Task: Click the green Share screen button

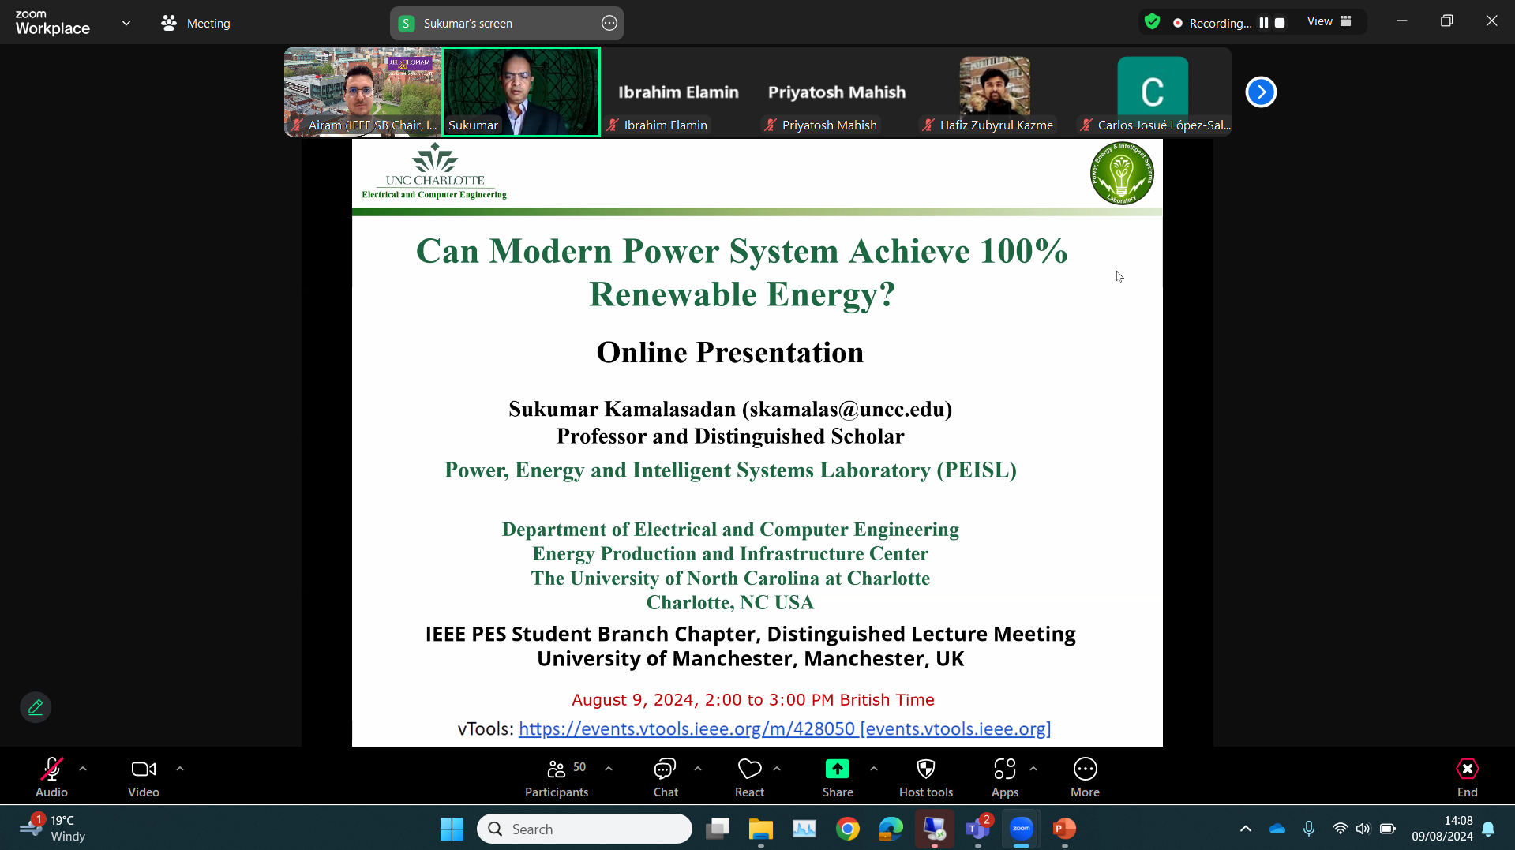Action: pos(837,777)
